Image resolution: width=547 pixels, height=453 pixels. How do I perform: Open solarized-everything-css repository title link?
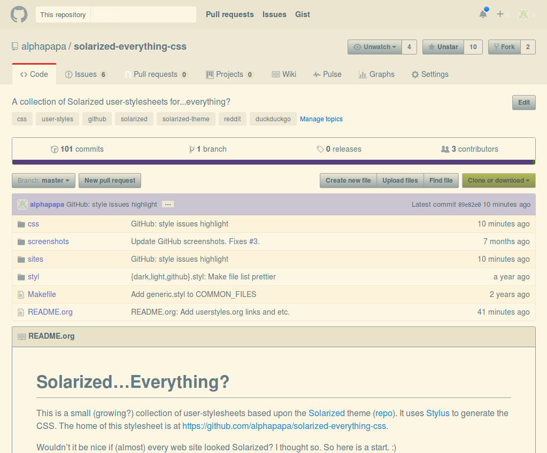pos(130,46)
